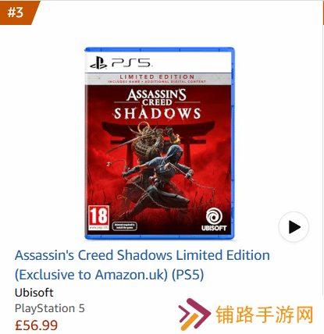Click the PlayStation symbol on the cover
This screenshot has width=324, height=334.
point(98,63)
